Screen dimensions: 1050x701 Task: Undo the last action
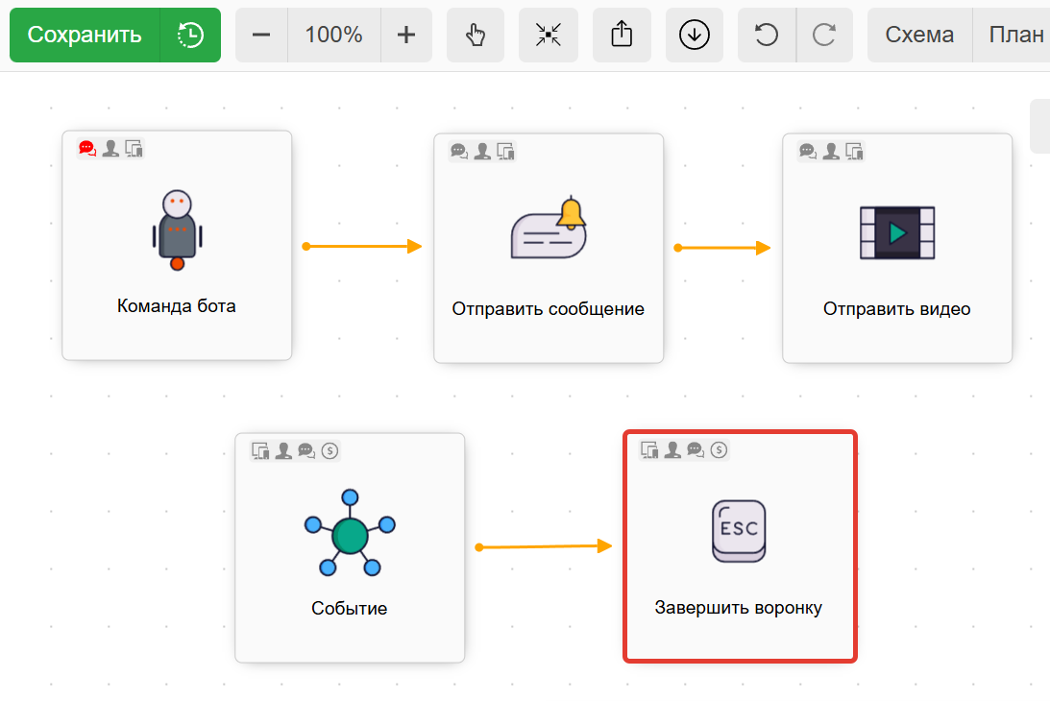pyautogui.click(x=767, y=36)
